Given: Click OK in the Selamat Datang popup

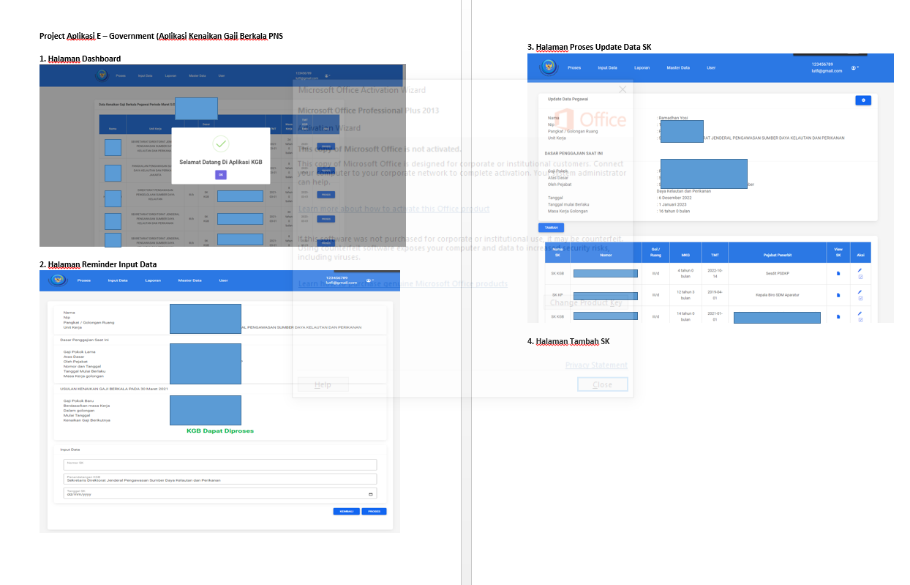Looking at the screenshot, I should tap(221, 174).
